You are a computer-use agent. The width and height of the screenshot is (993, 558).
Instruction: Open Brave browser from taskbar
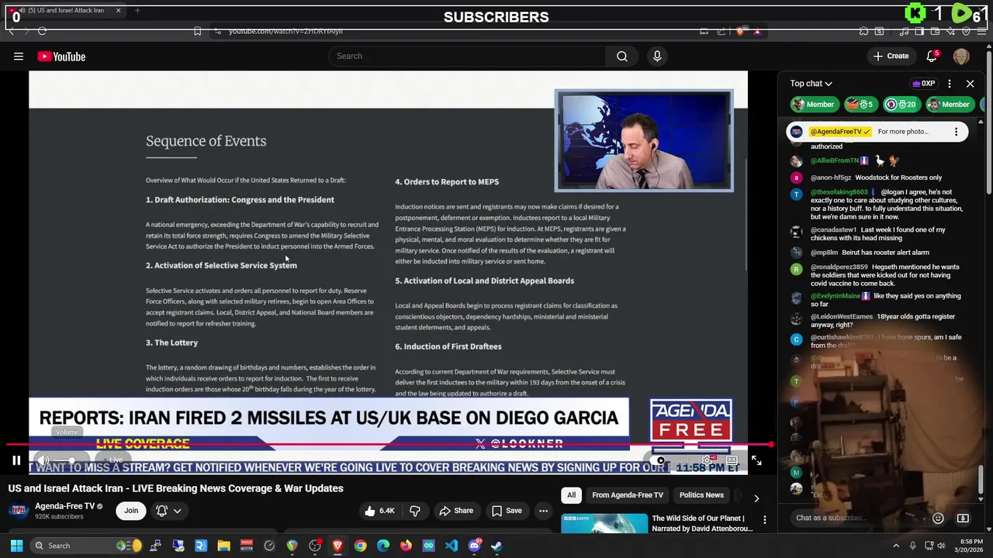pos(337,546)
